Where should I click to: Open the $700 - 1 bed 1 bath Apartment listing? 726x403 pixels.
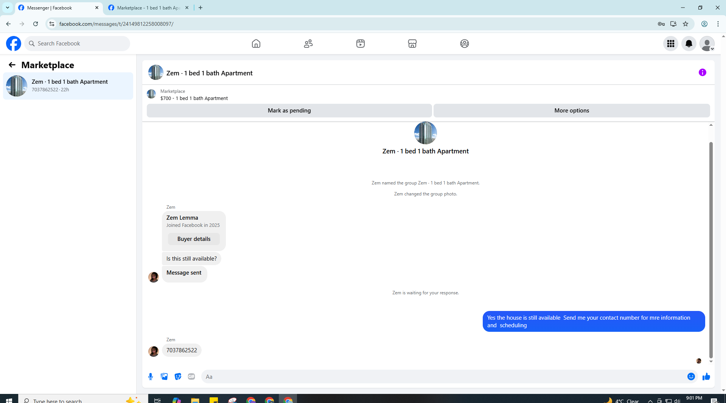coord(194,98)
